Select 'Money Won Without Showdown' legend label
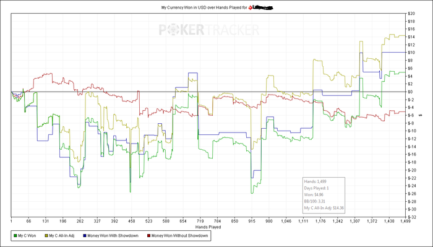This screenshot has height=247, width=433. point(179,236)
